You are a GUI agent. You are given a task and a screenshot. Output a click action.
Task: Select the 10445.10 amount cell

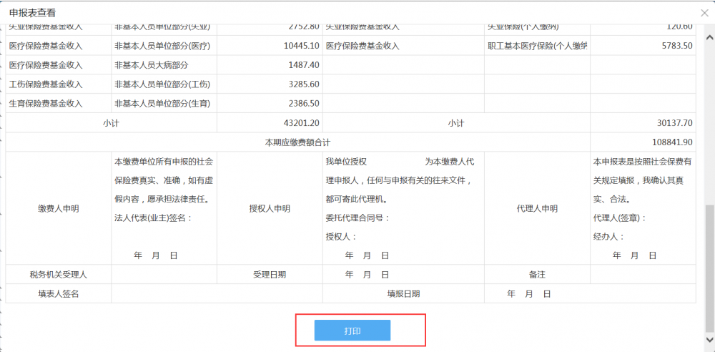click(x=301, y=46)
